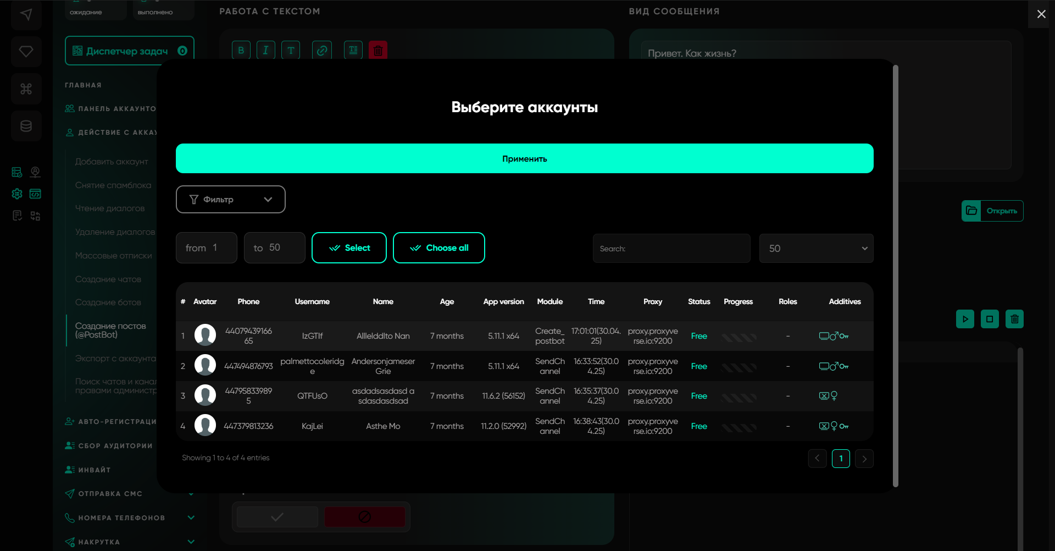Click the Choose all button

pos(438,248)
